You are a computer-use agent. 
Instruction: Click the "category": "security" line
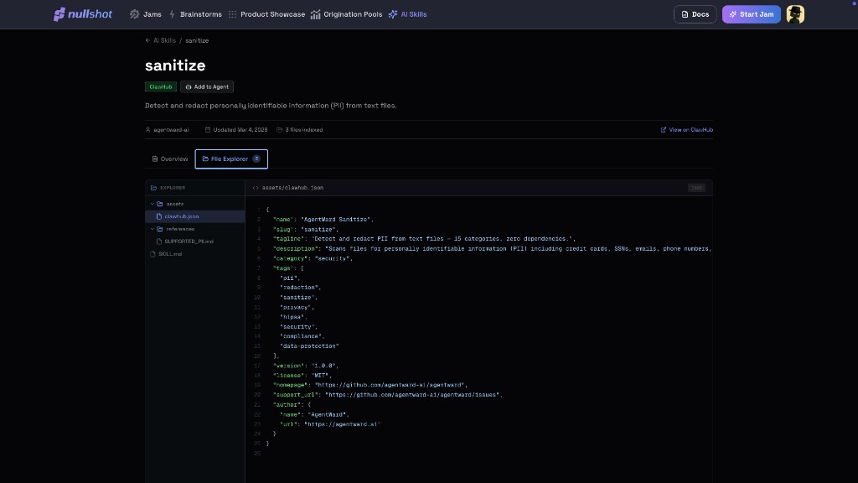pyautogui.click(x=313, y=258)
